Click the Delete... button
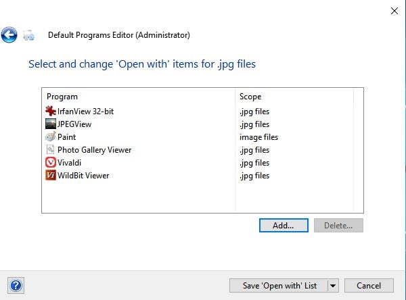 tap(338, 226)
